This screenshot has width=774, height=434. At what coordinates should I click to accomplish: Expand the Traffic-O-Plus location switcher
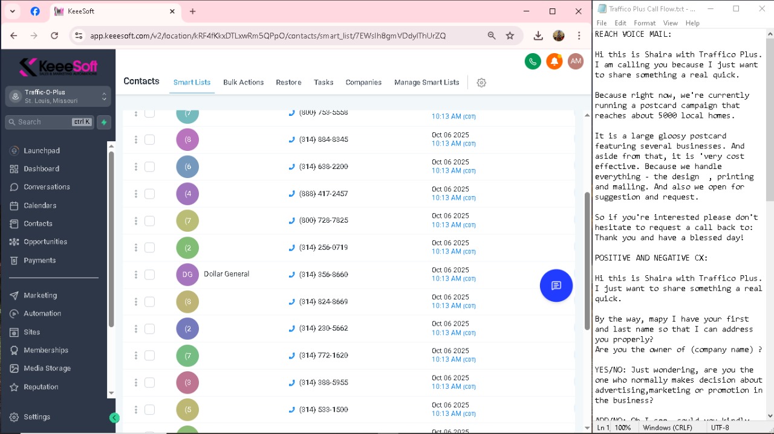[58, 96]
